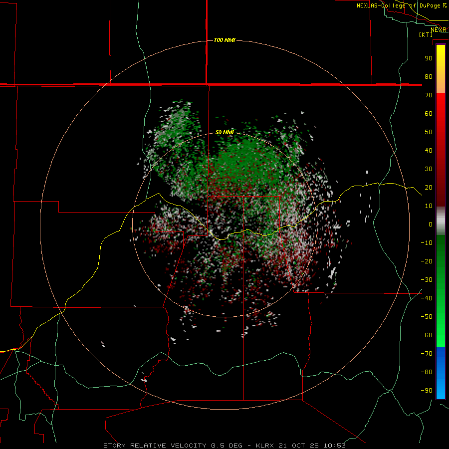Click the 10 value on velocity scale
The height and width of the screenshot is (449, 449).
click(x=429, y=206)
